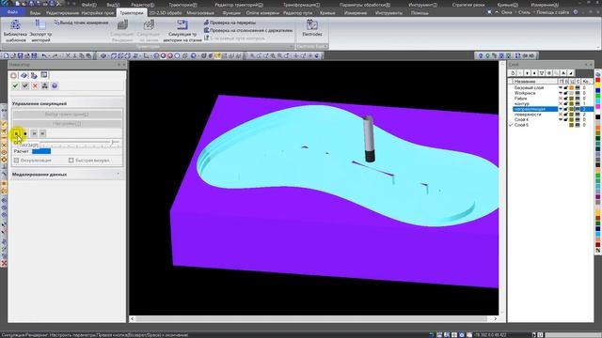The height and width of the screenshot is (338, 602).
Task: Click New document icon in quick toolbar
Action: pos(7,56)
